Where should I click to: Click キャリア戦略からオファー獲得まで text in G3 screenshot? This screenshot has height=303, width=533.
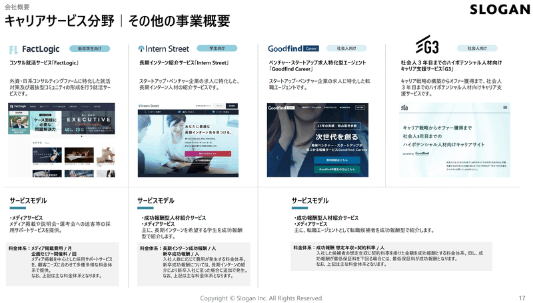(437, 128)
